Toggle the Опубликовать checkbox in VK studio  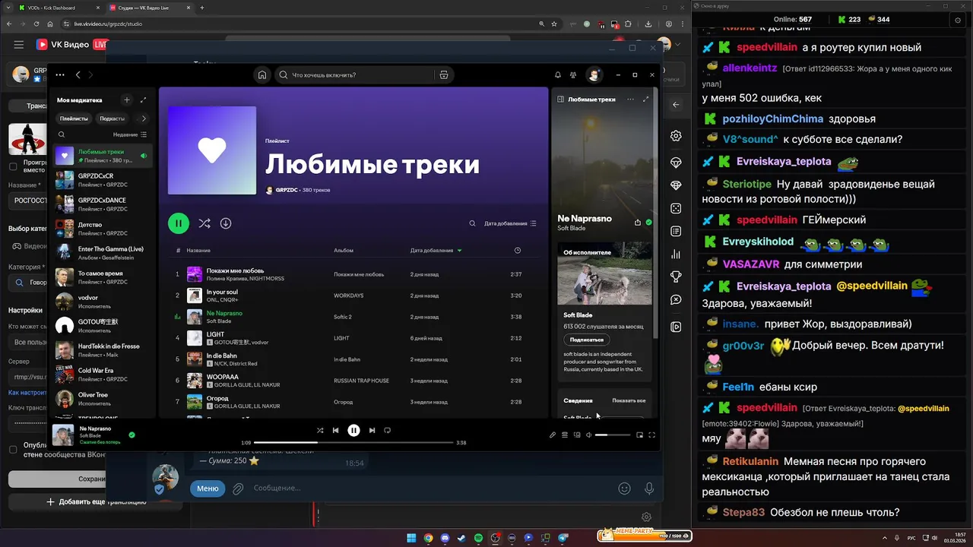click(13, 450)
